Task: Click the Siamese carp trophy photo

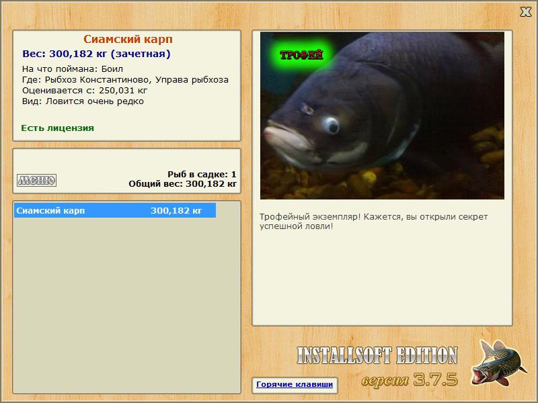Action: coord(382,116)
